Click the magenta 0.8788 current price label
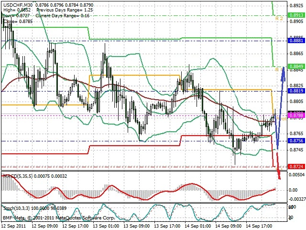 point(296,115)
